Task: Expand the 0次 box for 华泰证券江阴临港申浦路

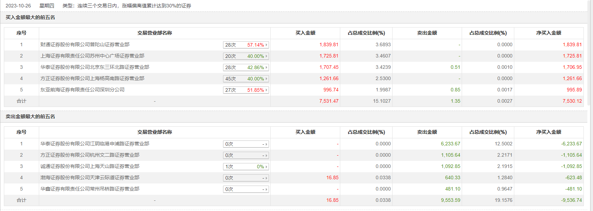Action: point(246,144)
